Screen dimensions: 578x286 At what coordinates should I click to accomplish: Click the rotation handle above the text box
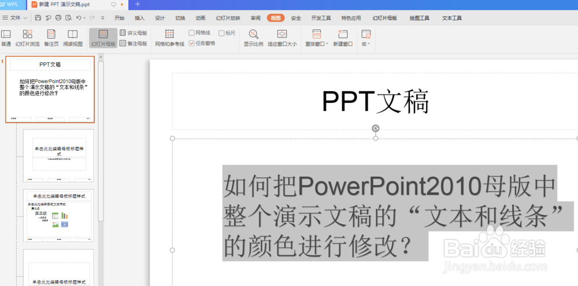point(376,128)
